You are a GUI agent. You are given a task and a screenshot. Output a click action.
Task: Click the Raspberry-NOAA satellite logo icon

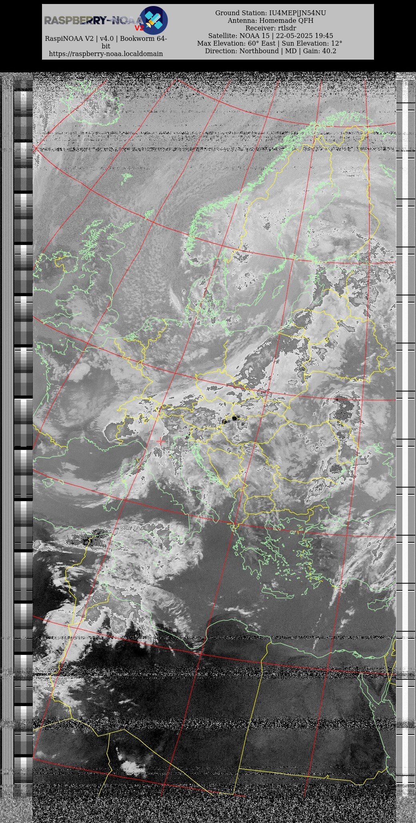pyautogui.click(x=154, y=20)
